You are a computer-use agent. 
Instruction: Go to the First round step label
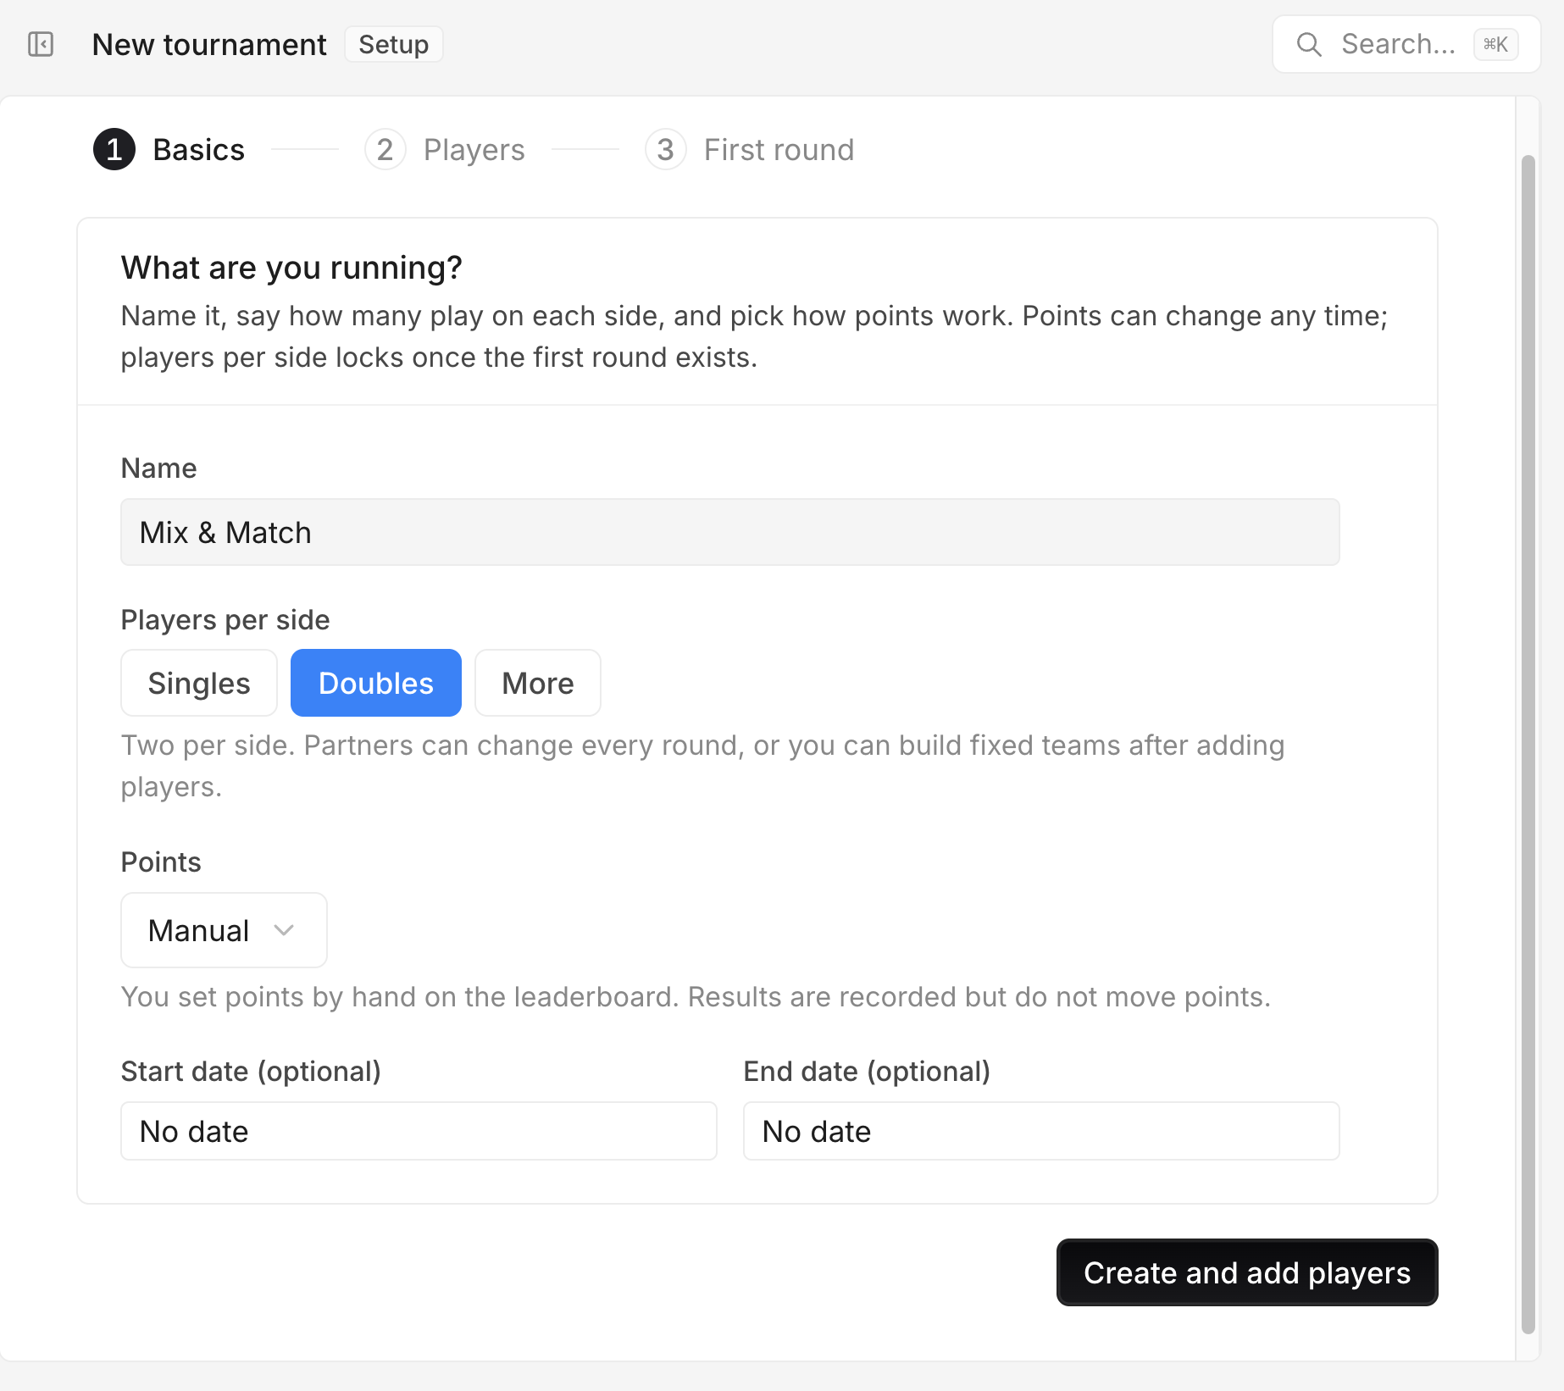click(x=779, y=150)
